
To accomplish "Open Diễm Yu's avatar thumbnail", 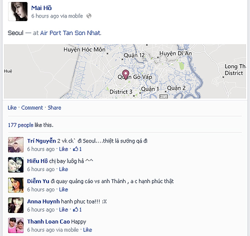I will pos(16,185).
